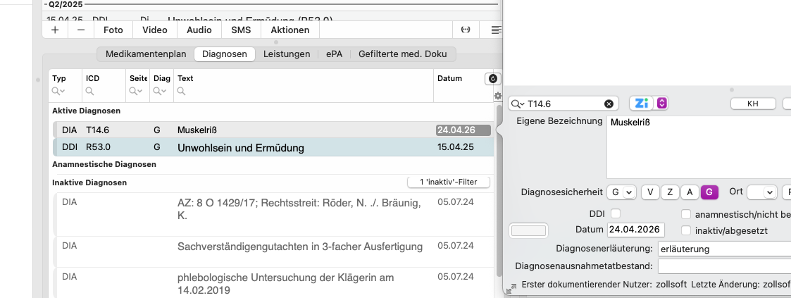This screenshot has width=791, height=298.
Task: Open the Typ column filter dropdown
Action: 59,92
